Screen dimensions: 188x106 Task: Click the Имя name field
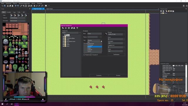click(x=95, y=34)
